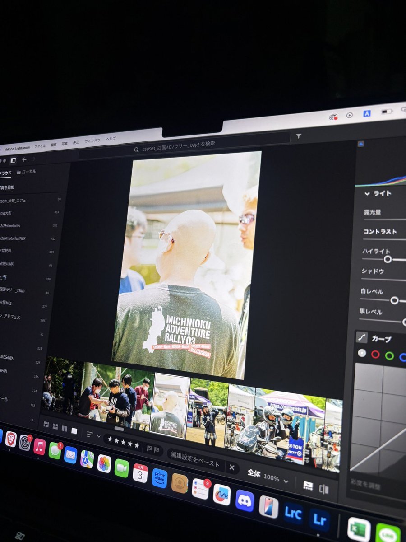Open the ヘルプ menu

pos(111,139)
